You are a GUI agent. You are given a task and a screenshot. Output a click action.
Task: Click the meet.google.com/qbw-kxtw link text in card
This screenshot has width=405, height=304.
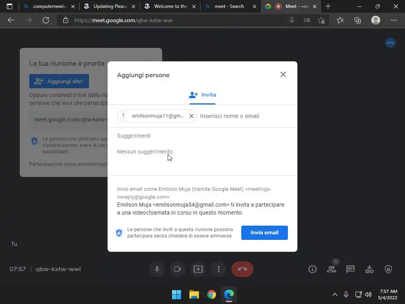(71, 120)
